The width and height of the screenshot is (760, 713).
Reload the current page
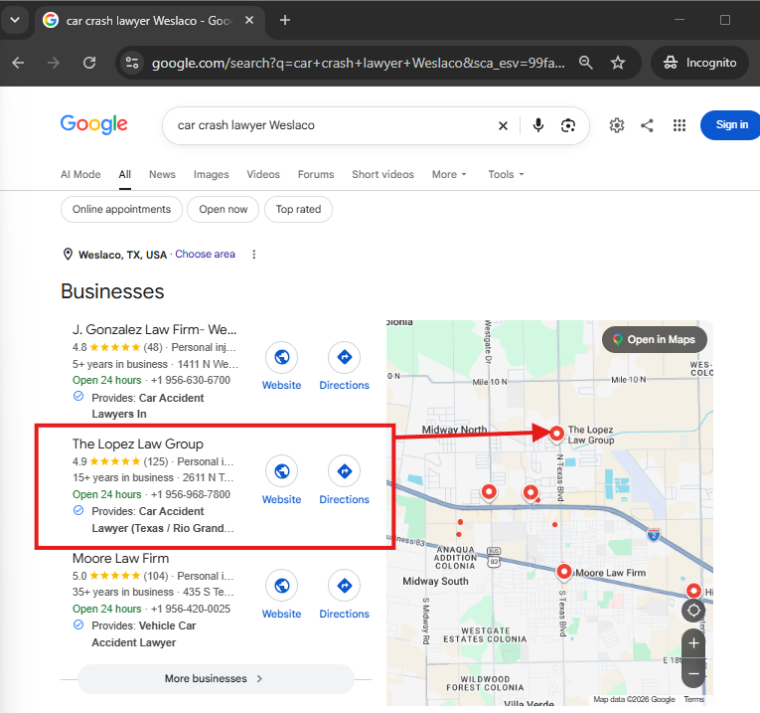click(x=89, y=63)
